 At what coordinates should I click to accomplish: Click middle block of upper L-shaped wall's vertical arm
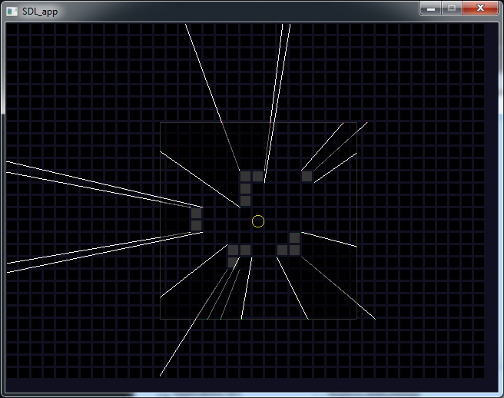pos(245,188)
